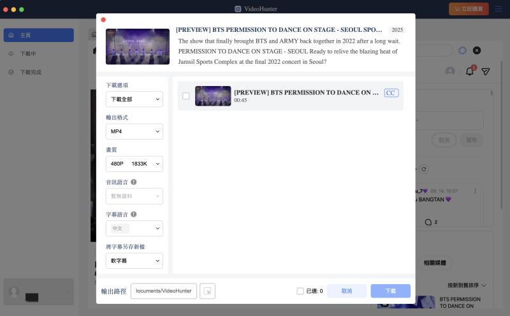Expand the 按新到舊排序 sort dropdown
Viewport: 510px width, 316px height.
pyautogui.click(x=467, y=285)
